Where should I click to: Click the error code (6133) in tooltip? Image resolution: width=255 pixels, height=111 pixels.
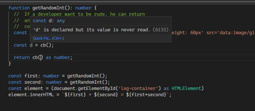coord(161,30)
